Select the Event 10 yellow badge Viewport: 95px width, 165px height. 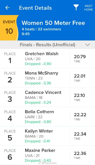pos(9,28)
